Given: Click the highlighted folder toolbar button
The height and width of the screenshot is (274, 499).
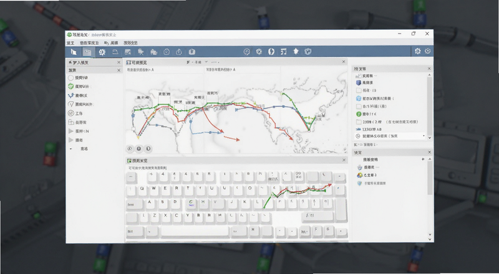Looking at the screenshot, I should (87, 52).
